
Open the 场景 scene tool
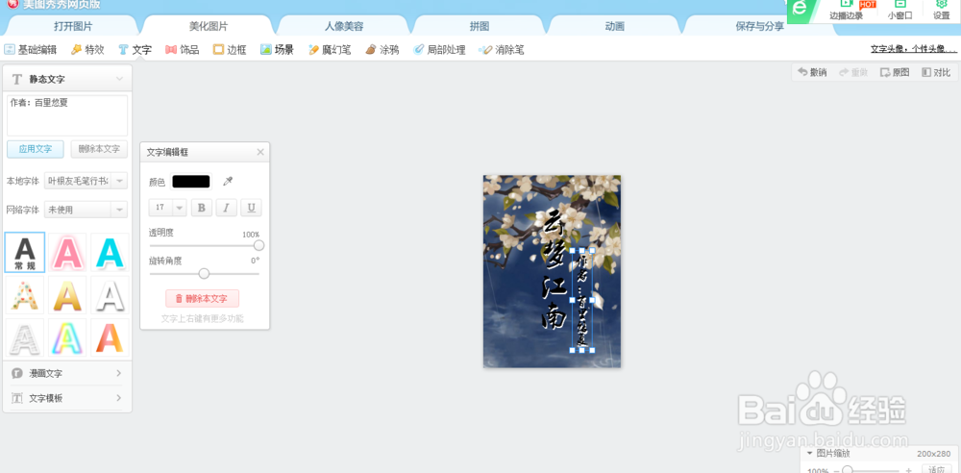click(277, 50)
